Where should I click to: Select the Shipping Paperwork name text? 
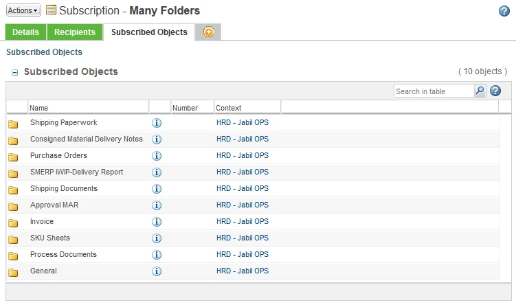coord(63,122)
